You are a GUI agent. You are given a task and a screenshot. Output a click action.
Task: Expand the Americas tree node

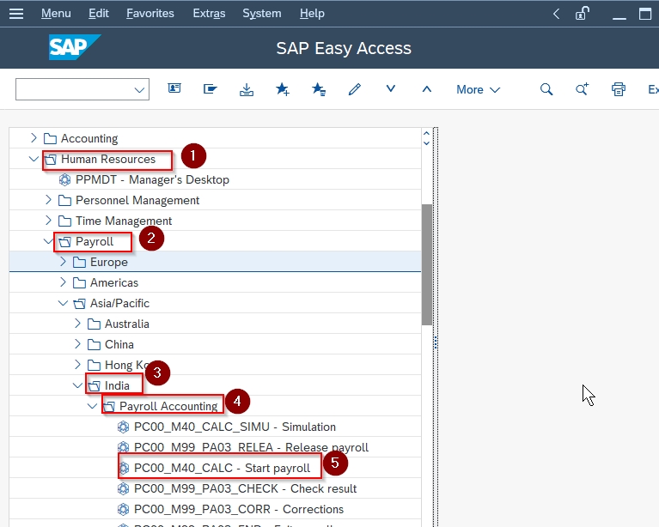[x=63, y=282]
